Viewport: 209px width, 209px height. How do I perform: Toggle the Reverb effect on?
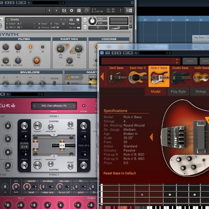click(x=68, y=77)
